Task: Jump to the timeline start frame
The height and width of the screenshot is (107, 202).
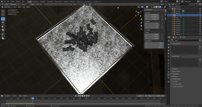Action: coord(78,96)
